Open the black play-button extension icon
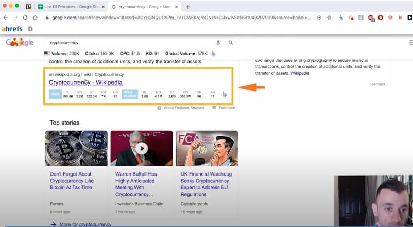The width and height of the screenshot is (413, 227). [410, 18]
